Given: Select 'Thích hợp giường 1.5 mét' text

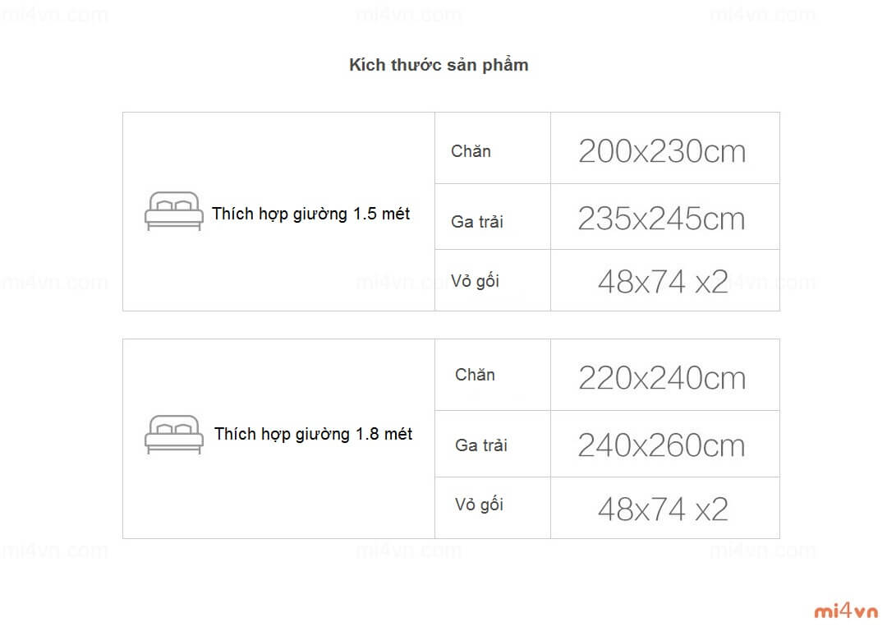Looking at the screenshot, I should 310,214.
